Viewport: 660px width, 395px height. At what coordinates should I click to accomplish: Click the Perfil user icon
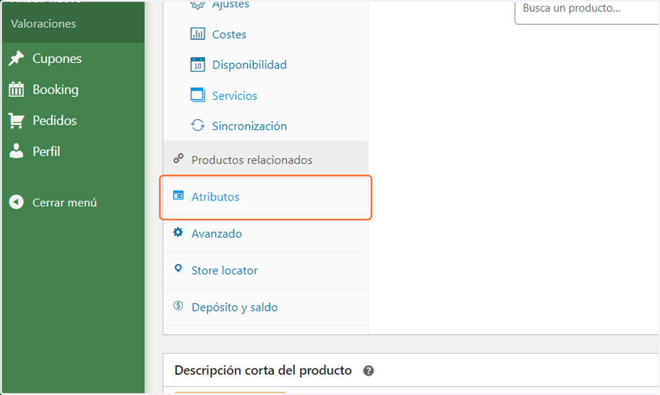click(x=16, y=151)
